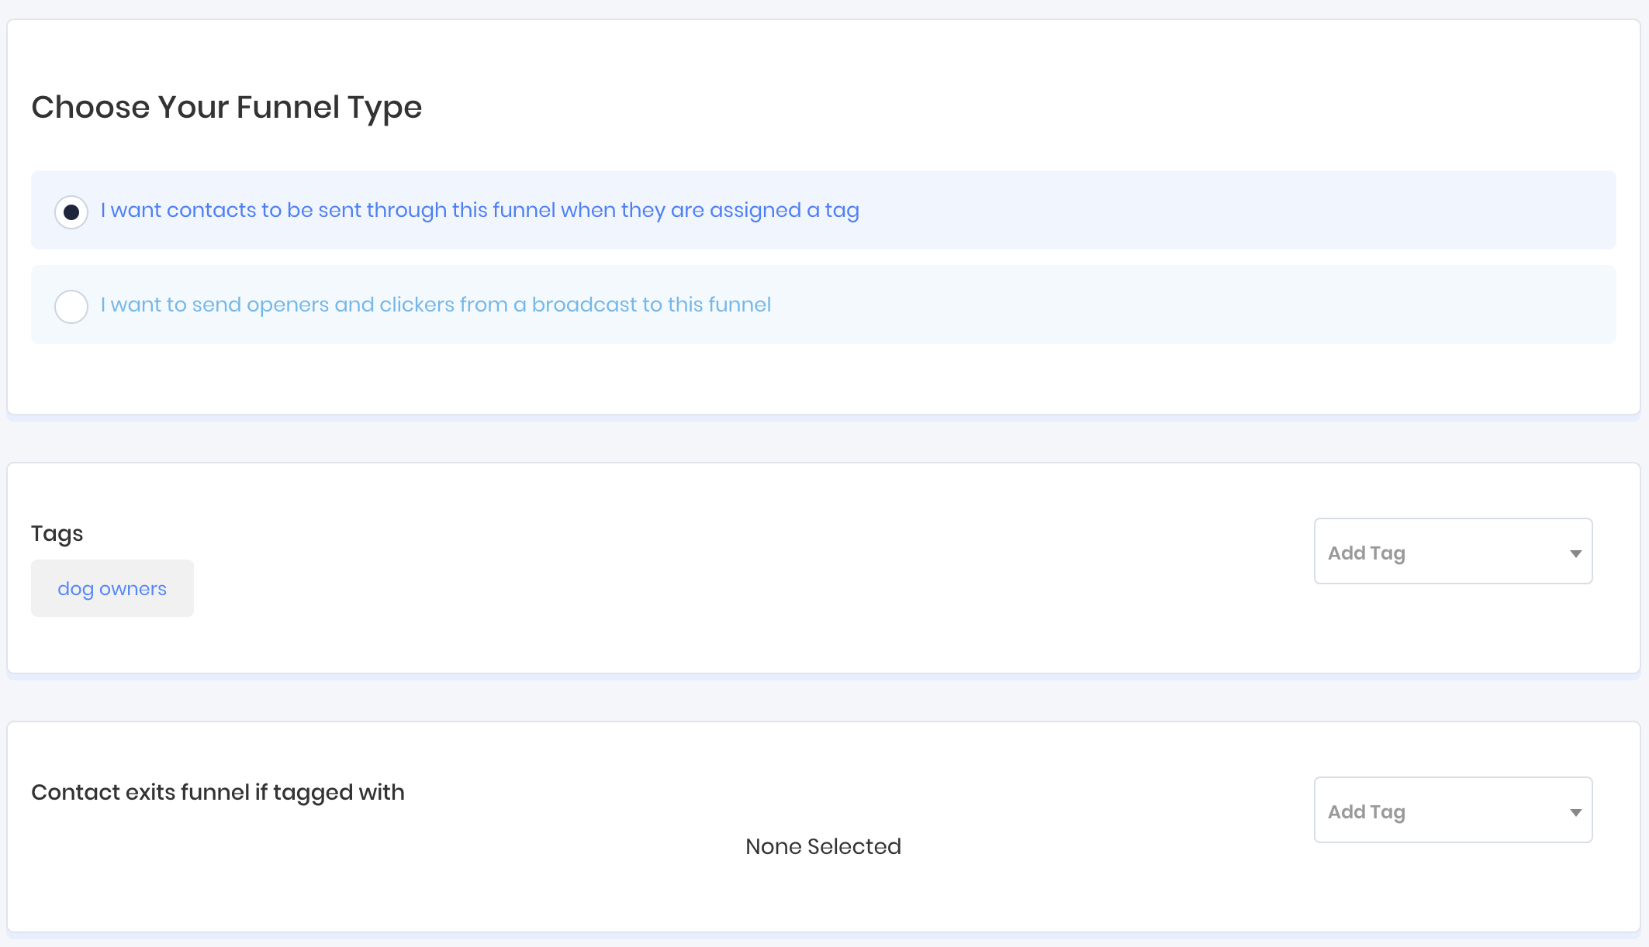The image size is (1649, 947).
Task: Select the broadcast openers and clickers radio button
Action: (71, 306)
